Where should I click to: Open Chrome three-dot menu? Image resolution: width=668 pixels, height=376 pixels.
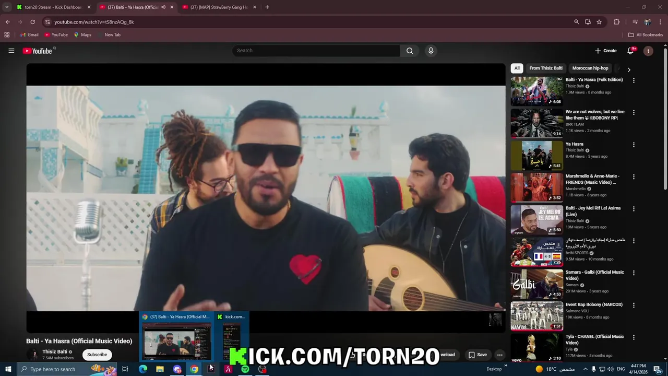click(661, 22)
